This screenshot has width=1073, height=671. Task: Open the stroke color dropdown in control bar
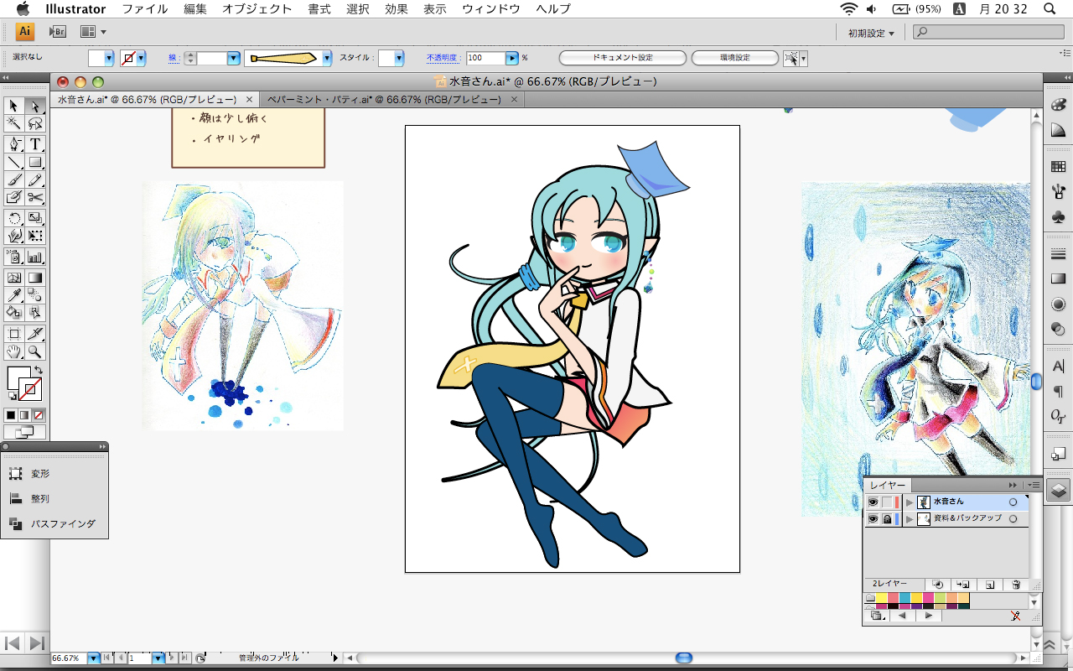pyautogui.click(x=141, y=58)
